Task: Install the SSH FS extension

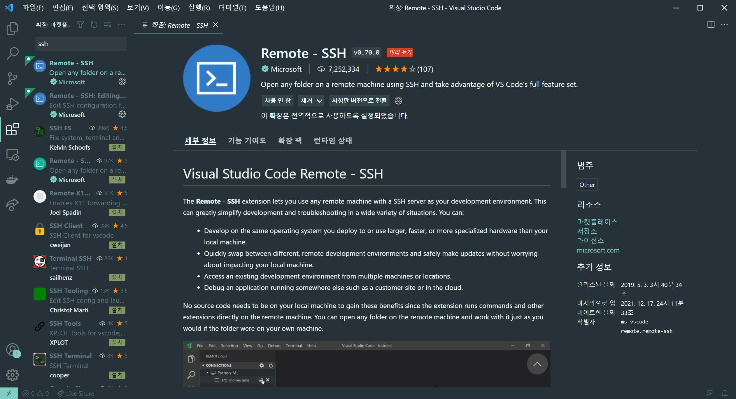Action: 117,147
